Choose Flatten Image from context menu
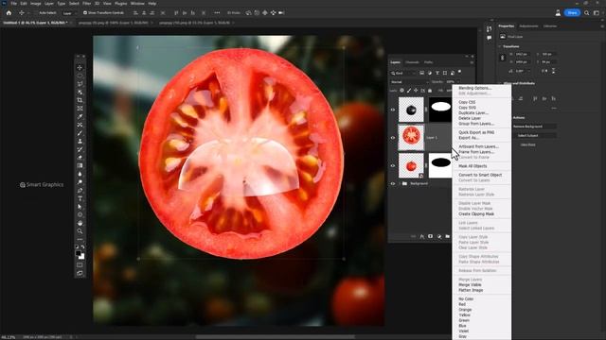Viewport: 606px width, 340px height. pyautogui.click(x=471, y=290)
